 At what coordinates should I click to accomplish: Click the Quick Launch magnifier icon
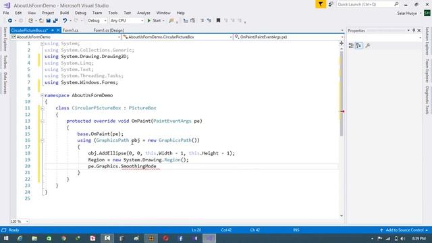click(x=396, y=4)
